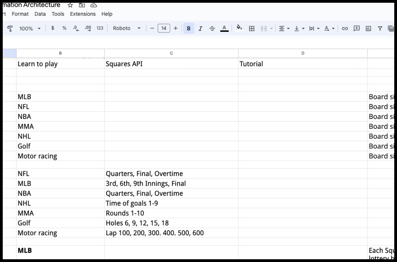The height and width of the screenshot is (262, 397).
Task: Click the font size field showing 14
Action: coord(164,28)
